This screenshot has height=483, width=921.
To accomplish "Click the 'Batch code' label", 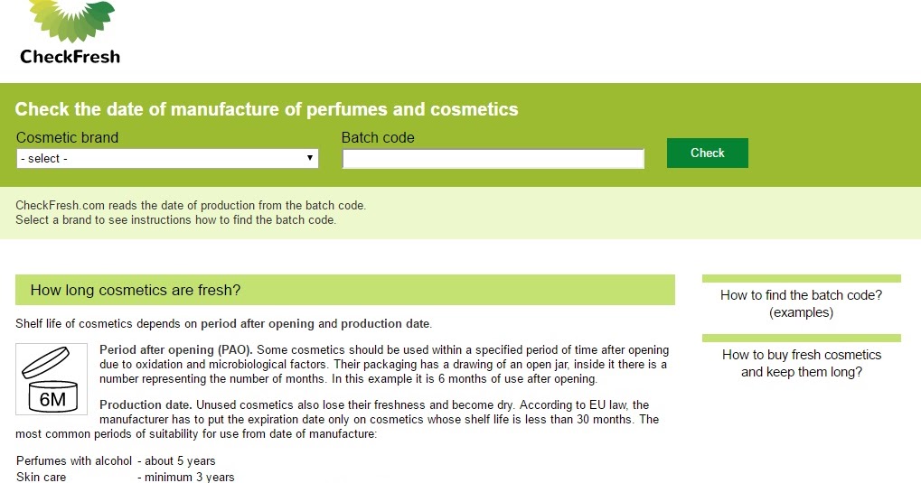I will (x=378, y=138).
